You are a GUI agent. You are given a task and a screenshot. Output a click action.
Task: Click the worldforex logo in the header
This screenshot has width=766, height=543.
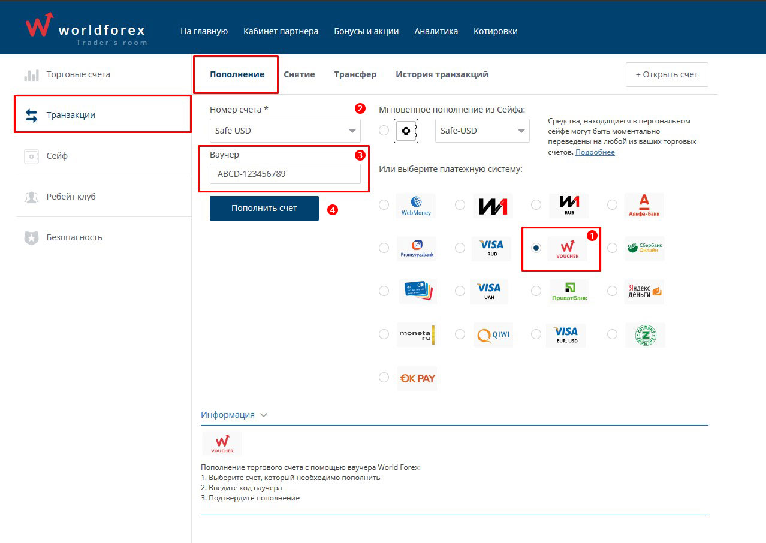tap(86, 29)
